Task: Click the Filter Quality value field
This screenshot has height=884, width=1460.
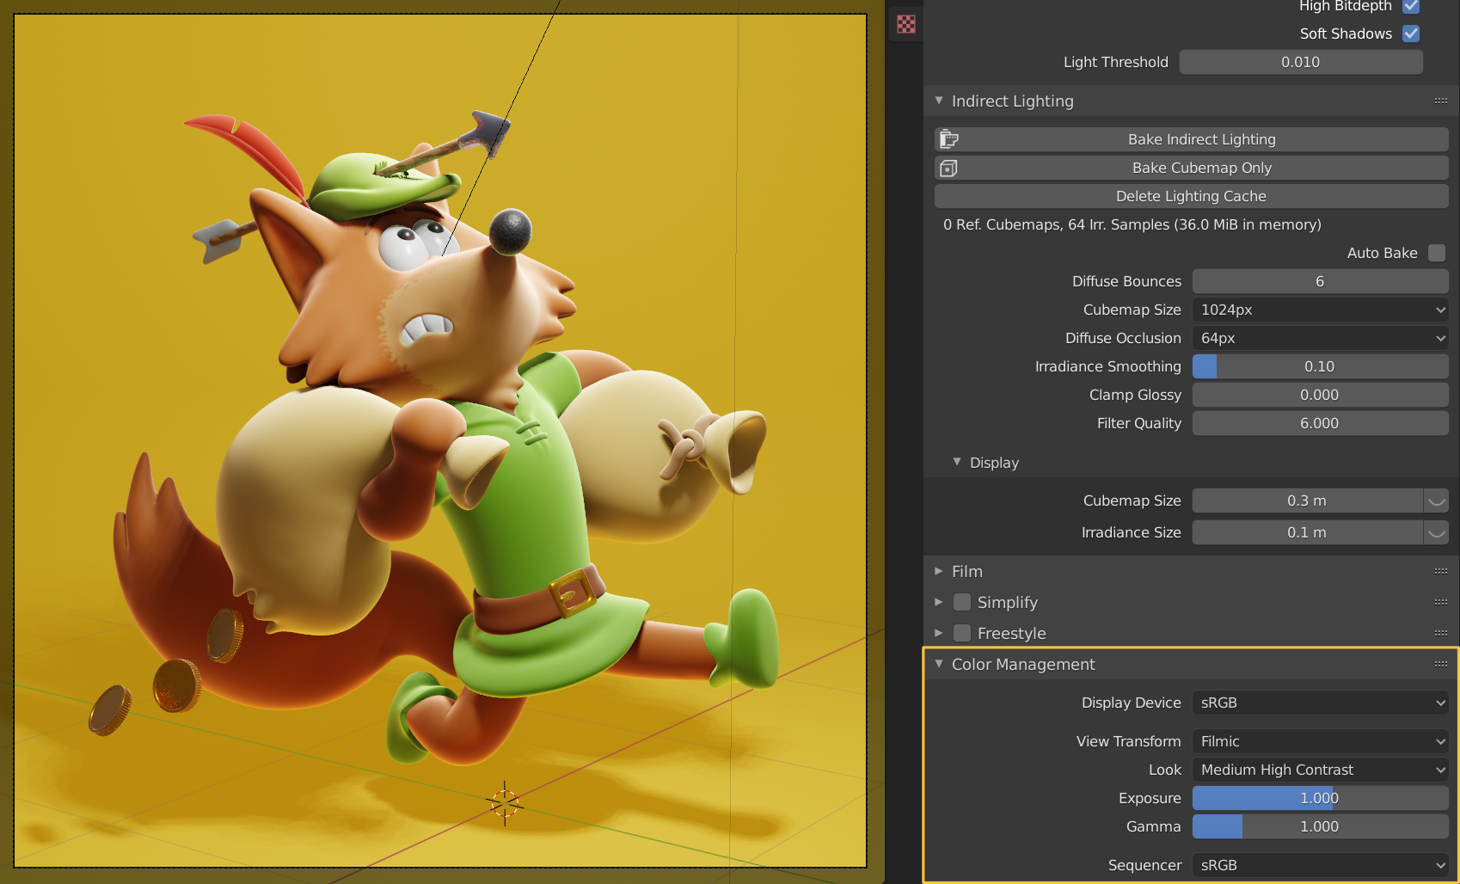Action: 1320,423
